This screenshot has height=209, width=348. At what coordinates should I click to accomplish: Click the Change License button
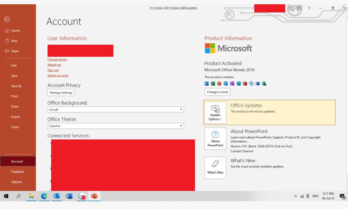coord(217,92)
